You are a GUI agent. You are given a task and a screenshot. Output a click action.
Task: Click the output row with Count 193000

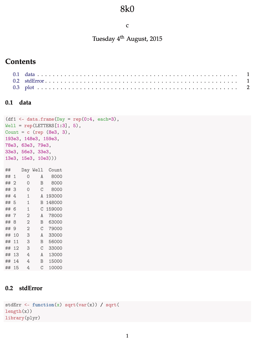(x=34, y=196)
